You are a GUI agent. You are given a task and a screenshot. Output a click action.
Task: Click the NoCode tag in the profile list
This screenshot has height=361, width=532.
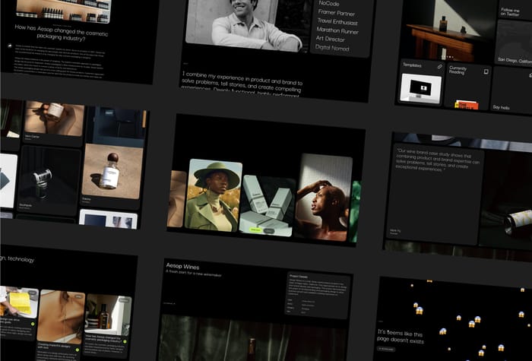pyautogui.click(x=329, y=3)
